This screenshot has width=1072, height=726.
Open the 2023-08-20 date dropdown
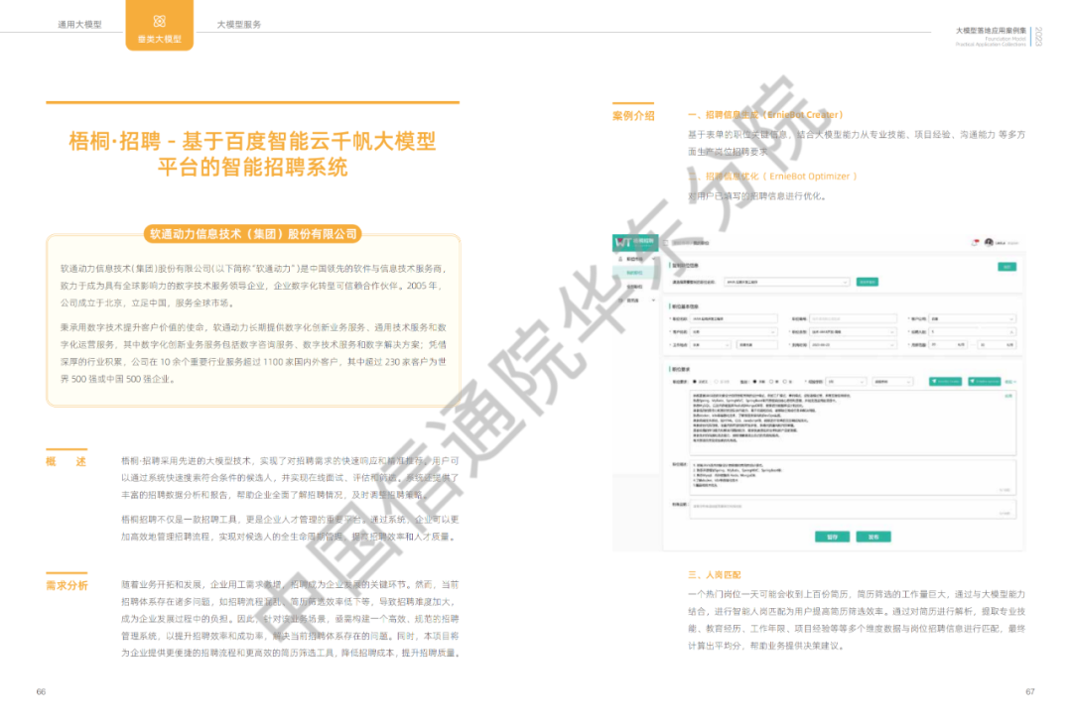pyautogui.click(x=854, y=345)
